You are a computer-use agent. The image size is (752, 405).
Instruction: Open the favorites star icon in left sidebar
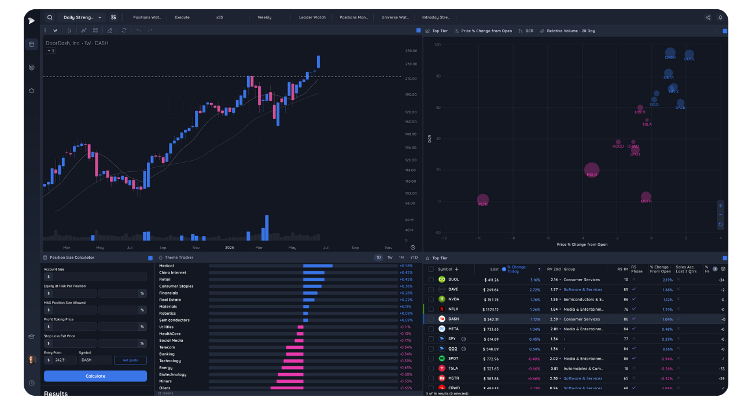(31, 90)
